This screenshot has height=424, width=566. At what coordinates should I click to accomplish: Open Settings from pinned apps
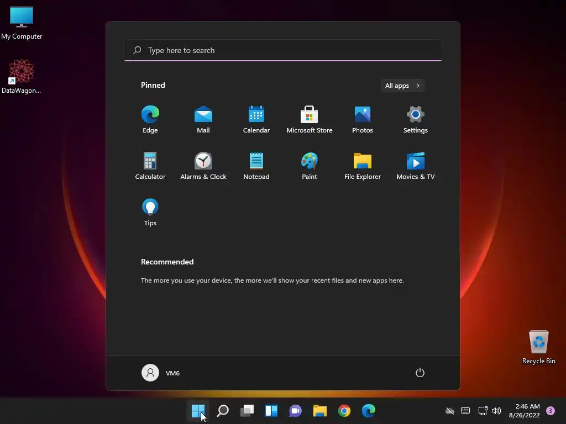click(x=416, y=120)
